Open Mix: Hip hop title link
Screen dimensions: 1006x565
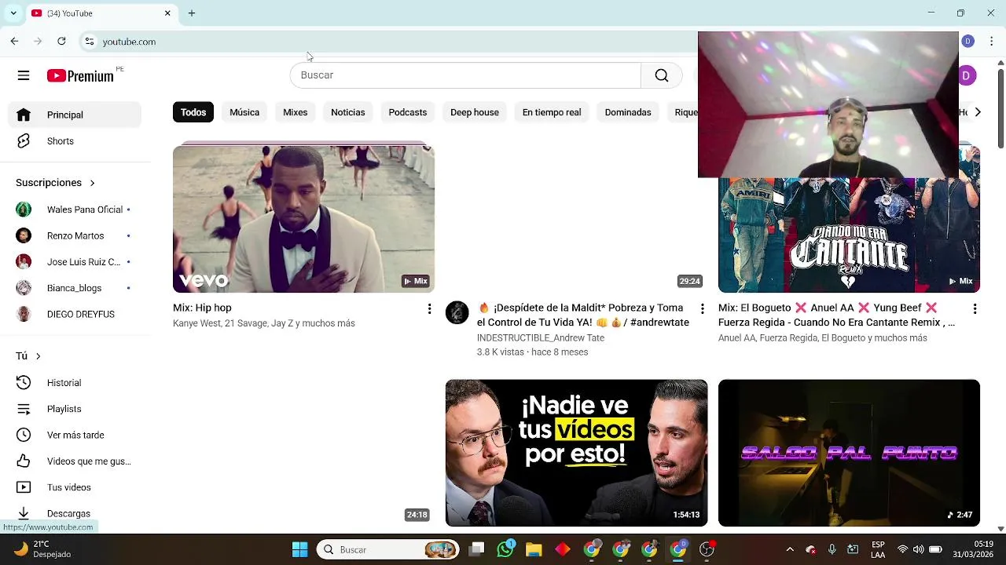[x=202, y=308]
